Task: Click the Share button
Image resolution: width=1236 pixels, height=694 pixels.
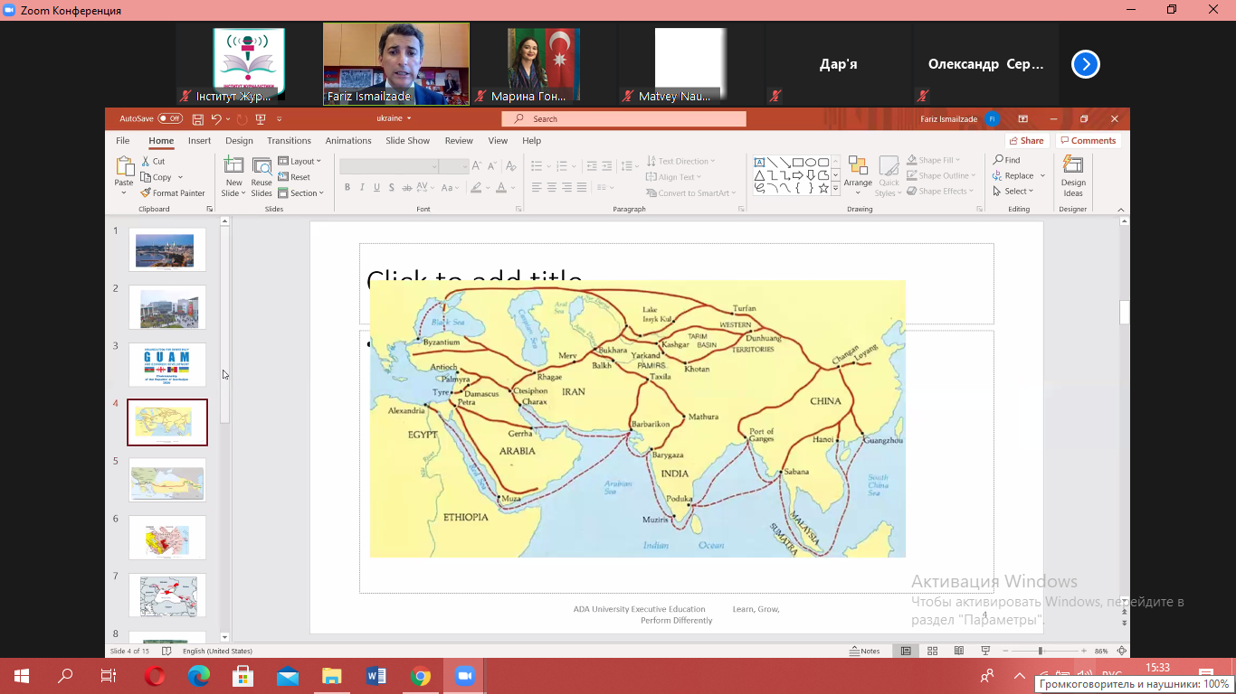Action: 1025,141
